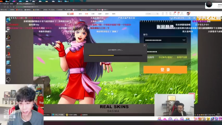This screenshot has width=222, height=125.
Task: Open the followed-channels heart icon
Action: pyautogui.click(x=167, y=14)
